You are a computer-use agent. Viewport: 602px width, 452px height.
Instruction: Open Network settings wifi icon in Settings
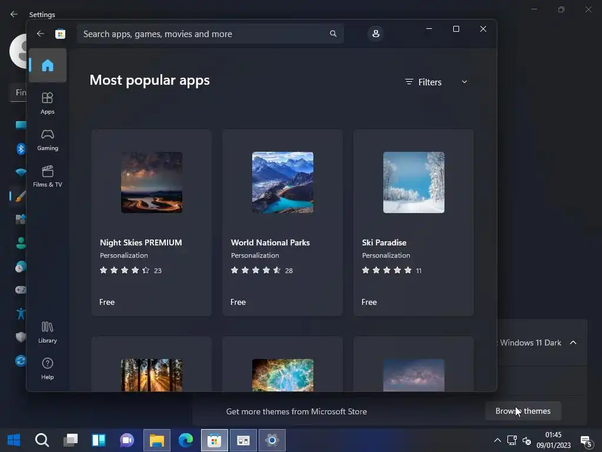click(21, 172)
